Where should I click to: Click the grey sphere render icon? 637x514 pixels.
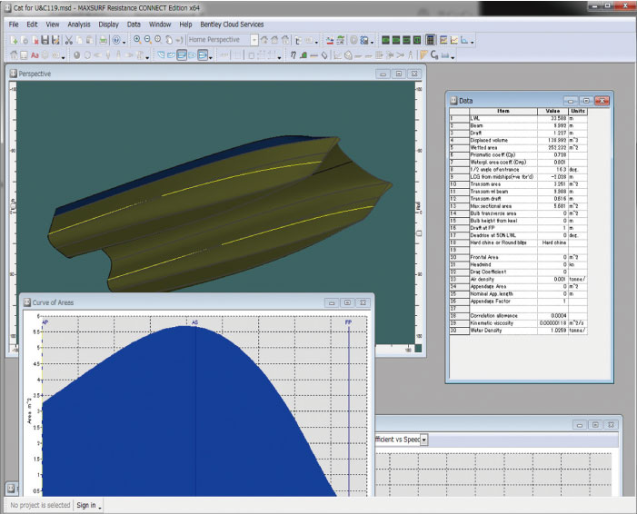pyautogui.click(x=76, y=54)
